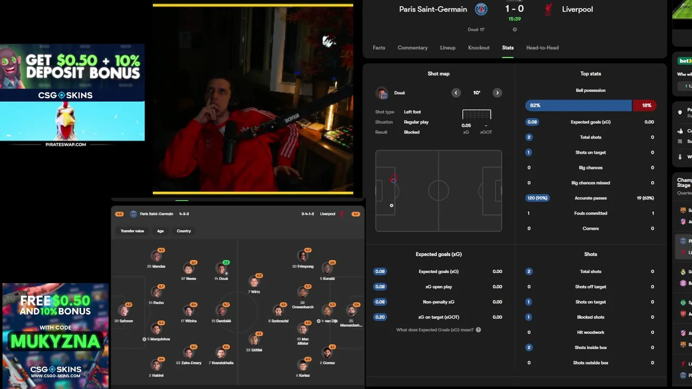
Task: Select player Mendes in the lineup
Action: 156,259
